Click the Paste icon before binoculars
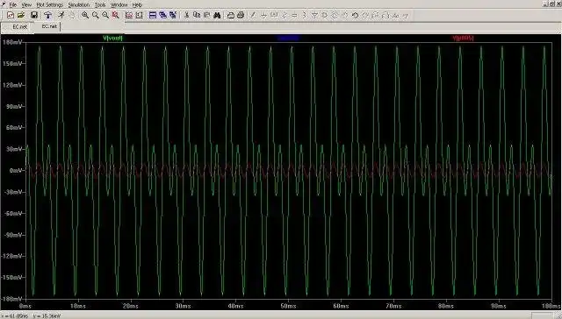The height and width of the screenshot is (319, 562). (207, 15)
